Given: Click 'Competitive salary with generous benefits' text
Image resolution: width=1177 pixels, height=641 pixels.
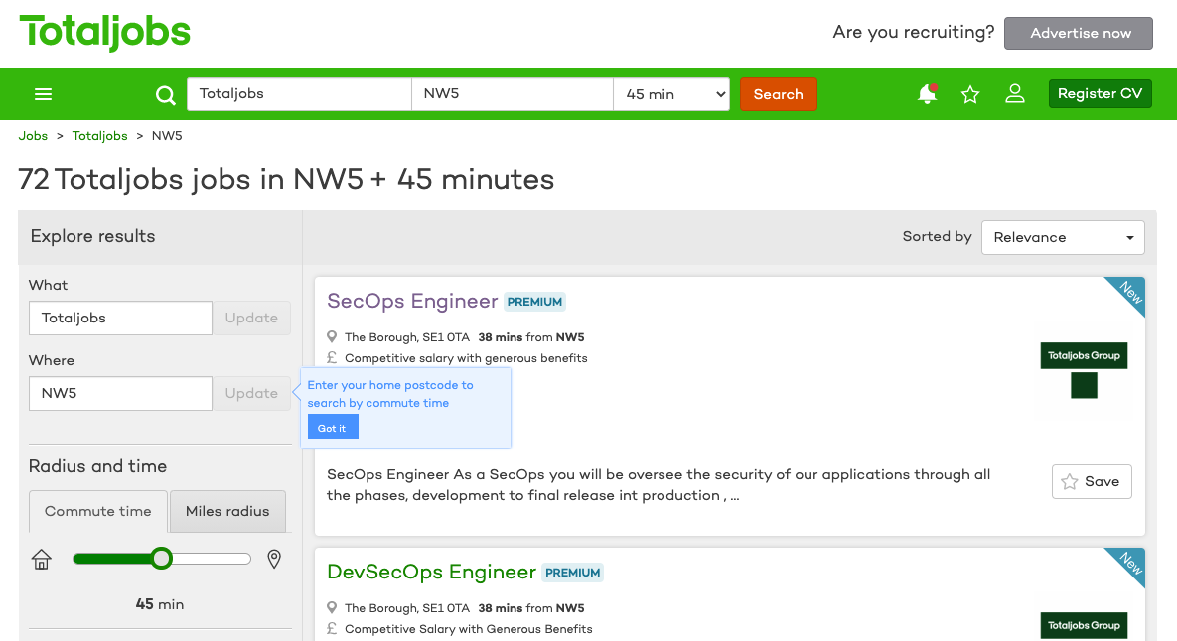Looking at the screenshot, I should (466, 358).
